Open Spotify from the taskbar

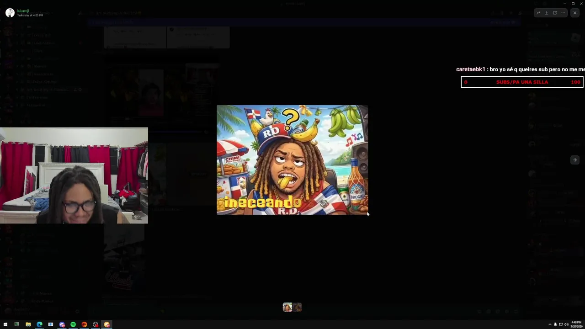(73, 324)
